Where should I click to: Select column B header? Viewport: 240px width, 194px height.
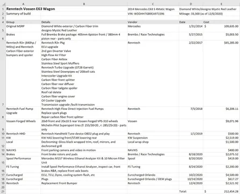(84, 4)
